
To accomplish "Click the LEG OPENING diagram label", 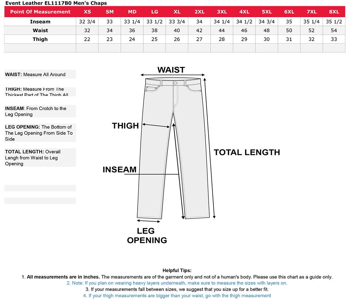I will pos(147,235).
